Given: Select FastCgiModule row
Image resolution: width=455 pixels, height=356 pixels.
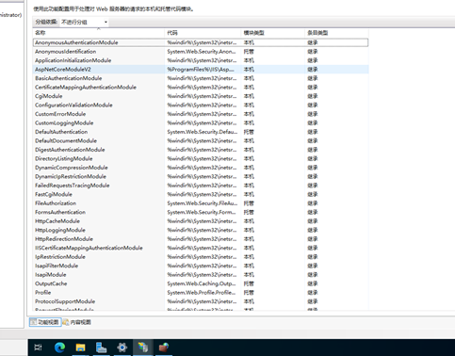Looking at the screenshot, I should (201, 194).
